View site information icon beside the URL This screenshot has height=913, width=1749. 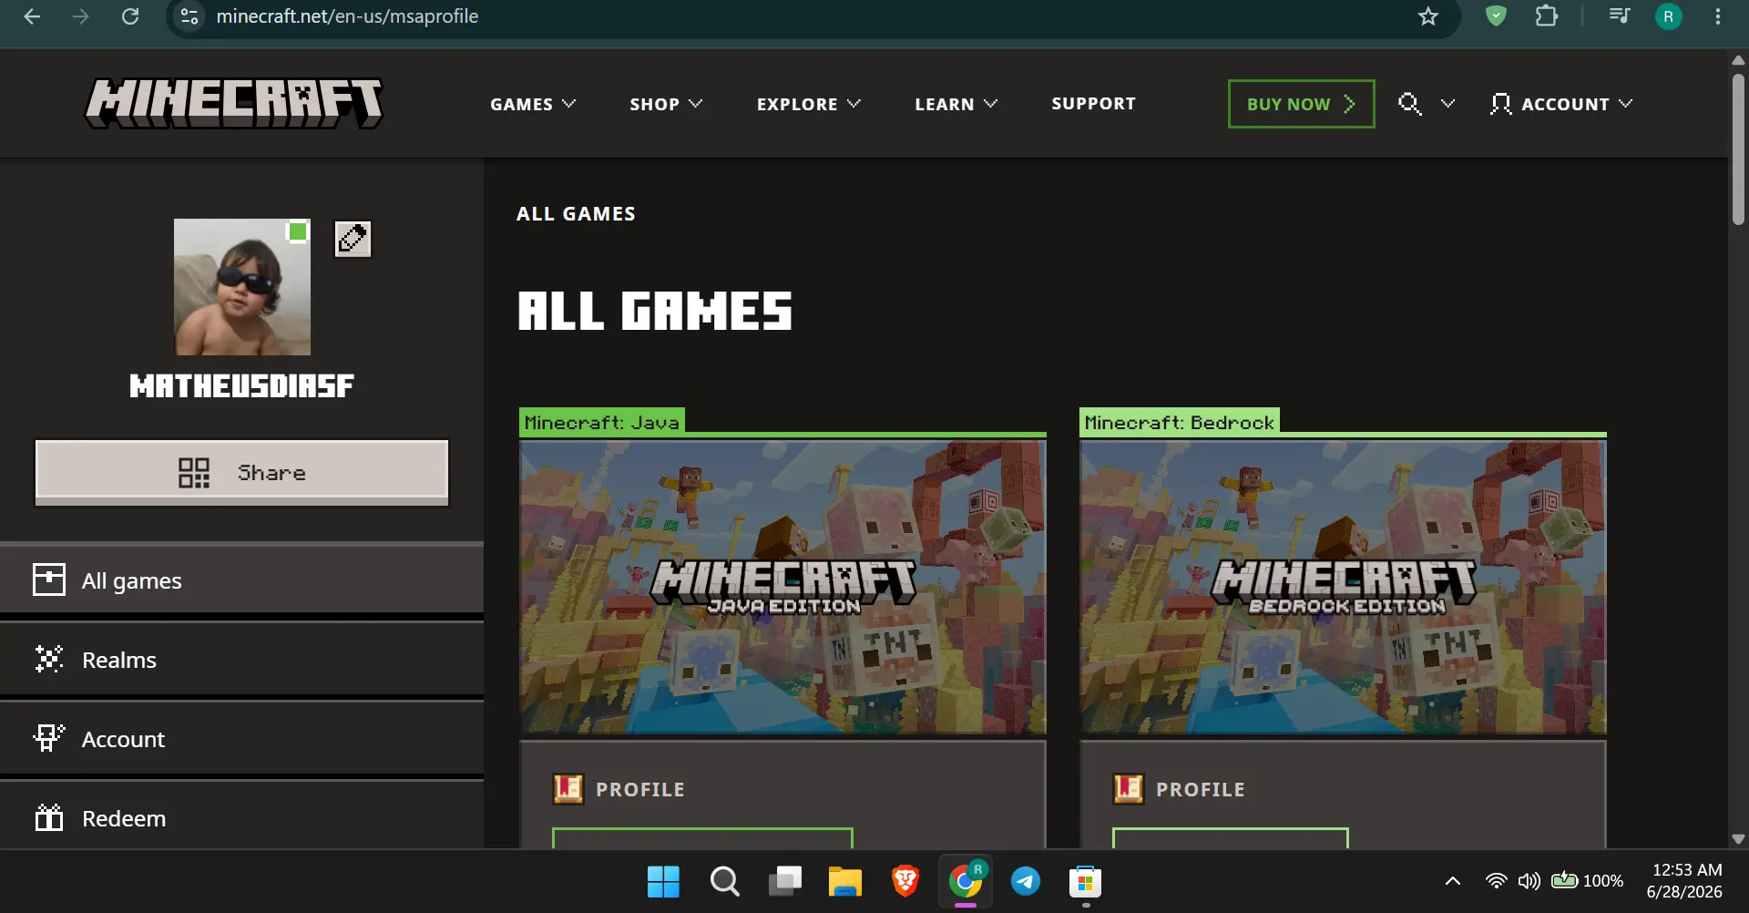pyautogui.click(x=189, y=16)
